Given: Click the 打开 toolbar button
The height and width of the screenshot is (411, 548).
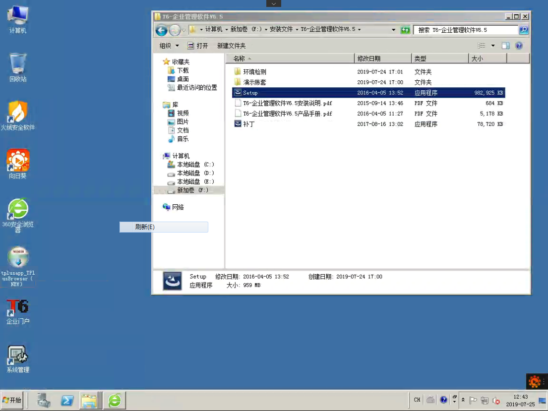Looking at the screenshot, I should click(x=198, y=46).
